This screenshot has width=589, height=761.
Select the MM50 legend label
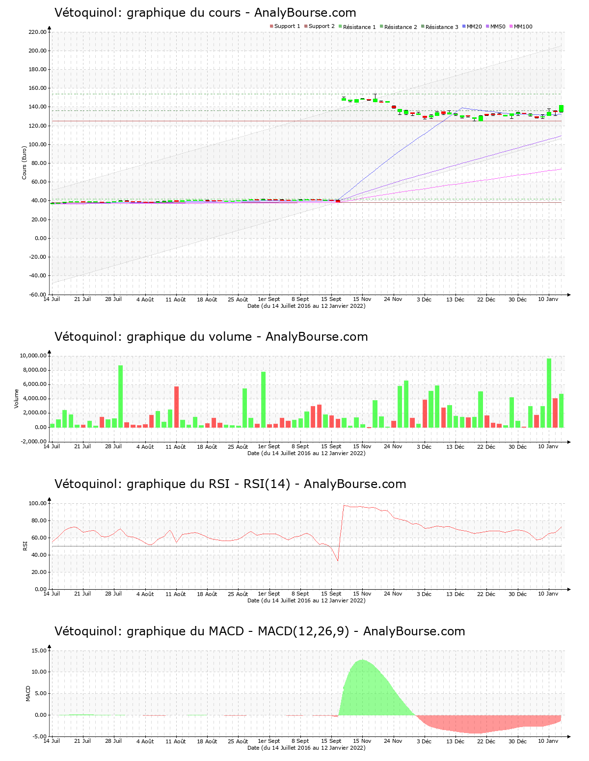click(498, 27)
